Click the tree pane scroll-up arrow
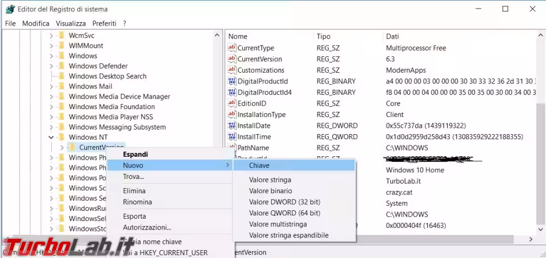 pos(217,35)
